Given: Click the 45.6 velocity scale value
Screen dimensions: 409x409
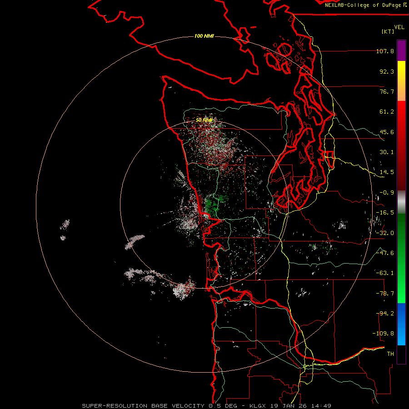Looking at the screenshot, I should pos(387,132).
